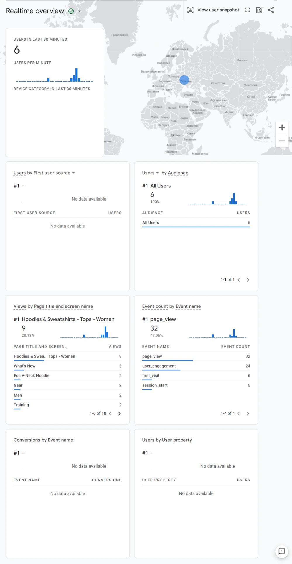Click the share report icon

tap(271, 10)
